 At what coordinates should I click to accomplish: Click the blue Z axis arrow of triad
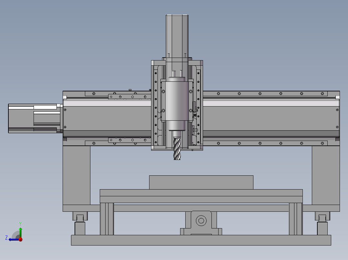(x=13, y=239)
